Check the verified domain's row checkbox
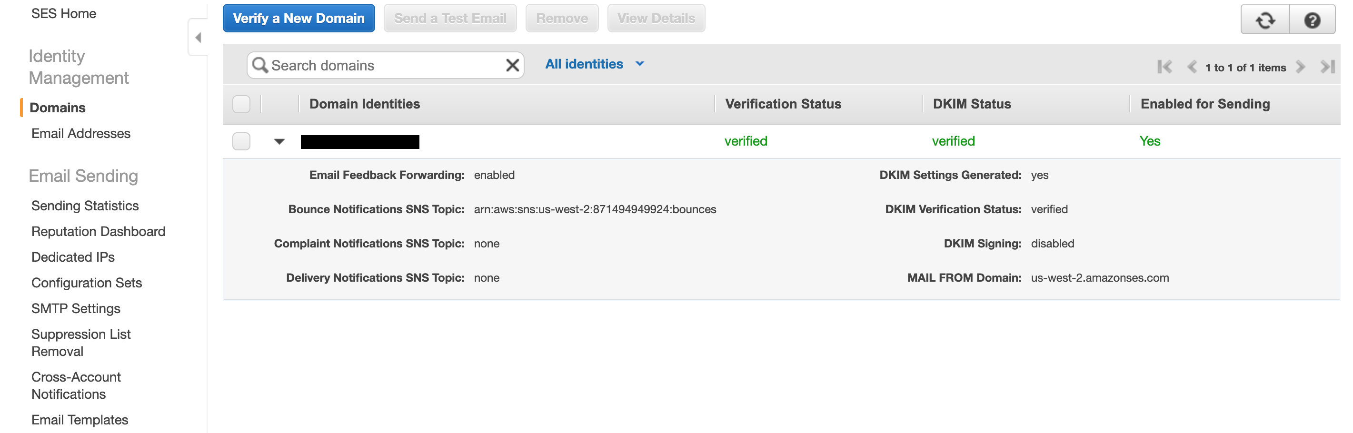The height and width of the screenshot is (433, 1353). [x=241, y=141]
